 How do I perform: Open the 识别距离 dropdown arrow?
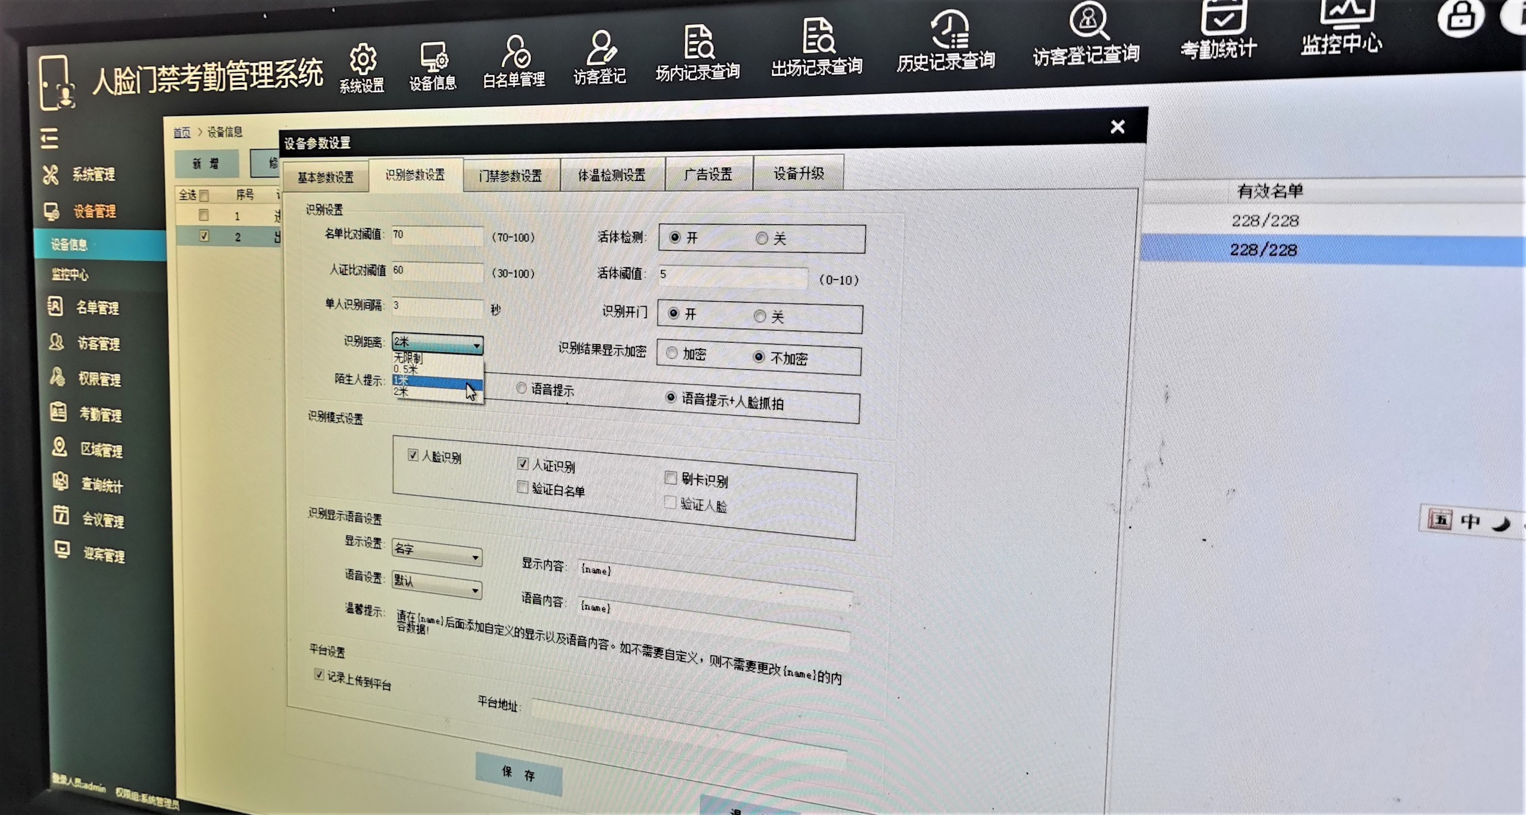(x=477, y=345)
